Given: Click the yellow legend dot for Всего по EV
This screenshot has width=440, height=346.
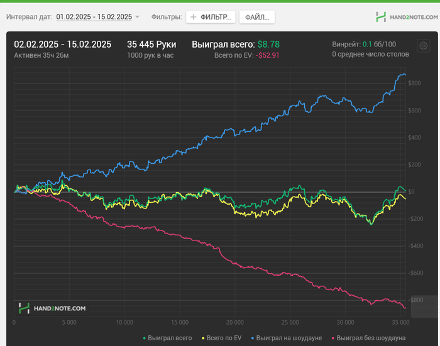Looking at the screenshot, I should tap(203, 338).
